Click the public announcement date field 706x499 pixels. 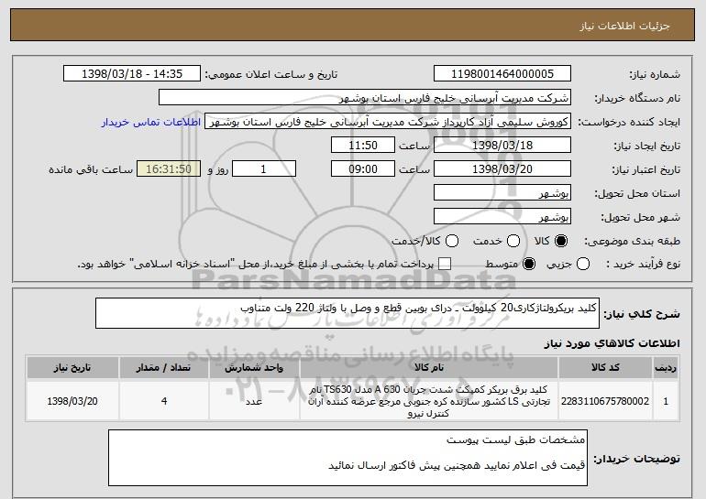click(x=132, y=74)
